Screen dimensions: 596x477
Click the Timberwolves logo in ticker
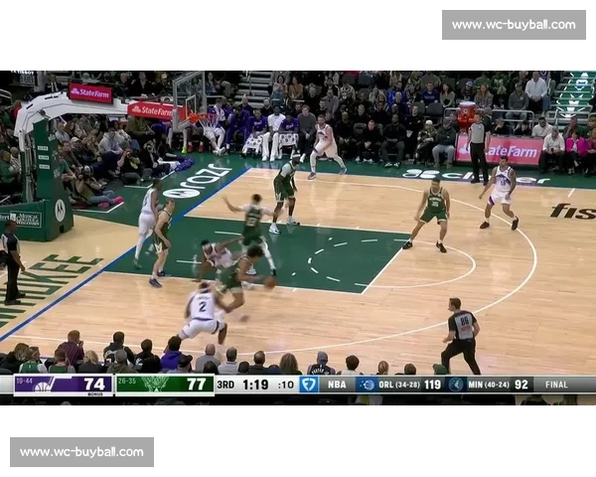point(455,385)
